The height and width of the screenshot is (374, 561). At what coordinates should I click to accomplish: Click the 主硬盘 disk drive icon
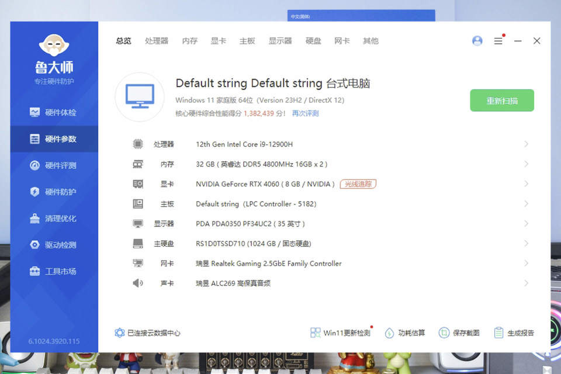point(138,244)
